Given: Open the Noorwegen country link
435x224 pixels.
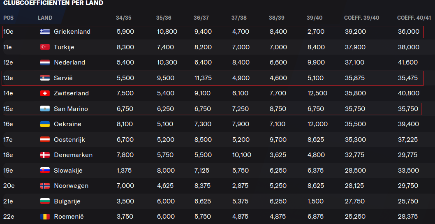Looking at the screenshot, I should click(x=71, y=186).
